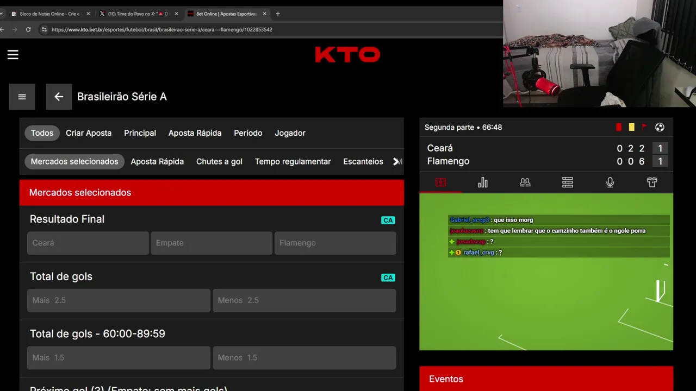Open the pitch view tab in match widget
This screenshot has width=696, height=391.
click(x=440, y=182)
